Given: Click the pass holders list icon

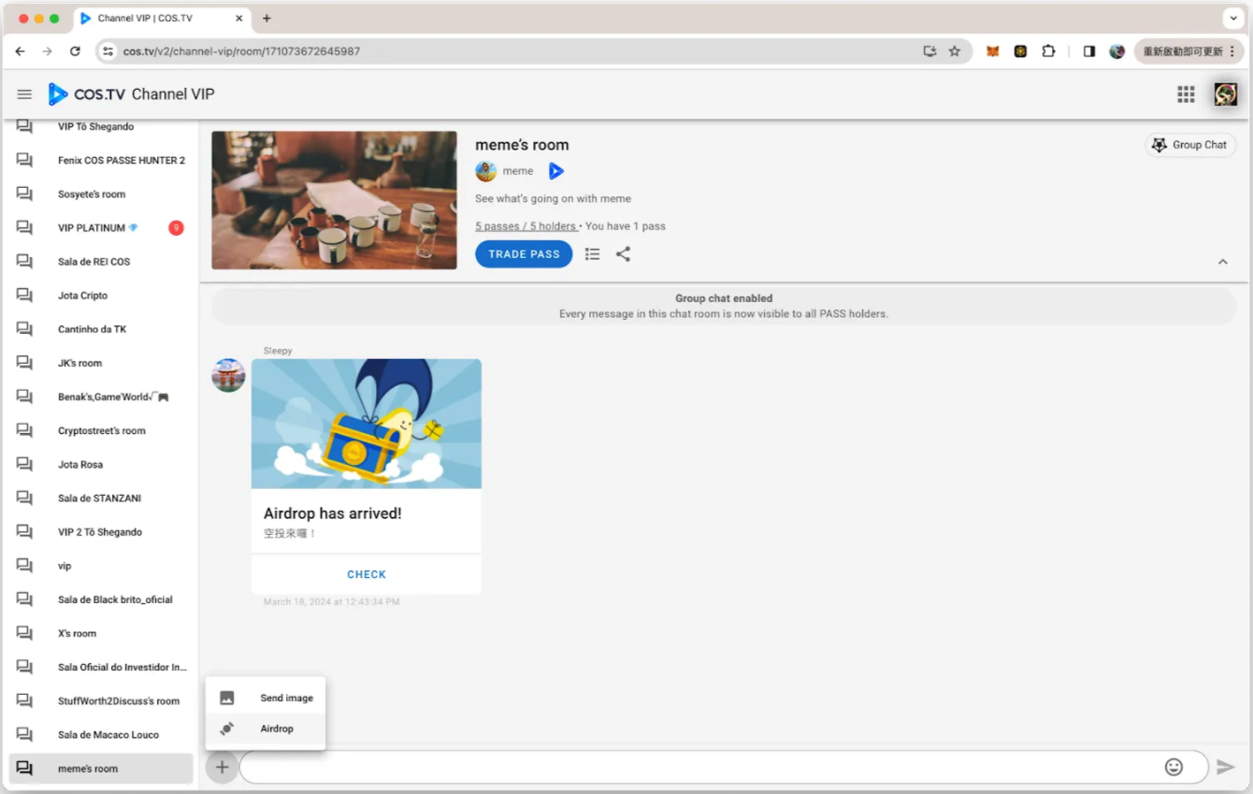Looking at the screenshot, I should (592, 254).
